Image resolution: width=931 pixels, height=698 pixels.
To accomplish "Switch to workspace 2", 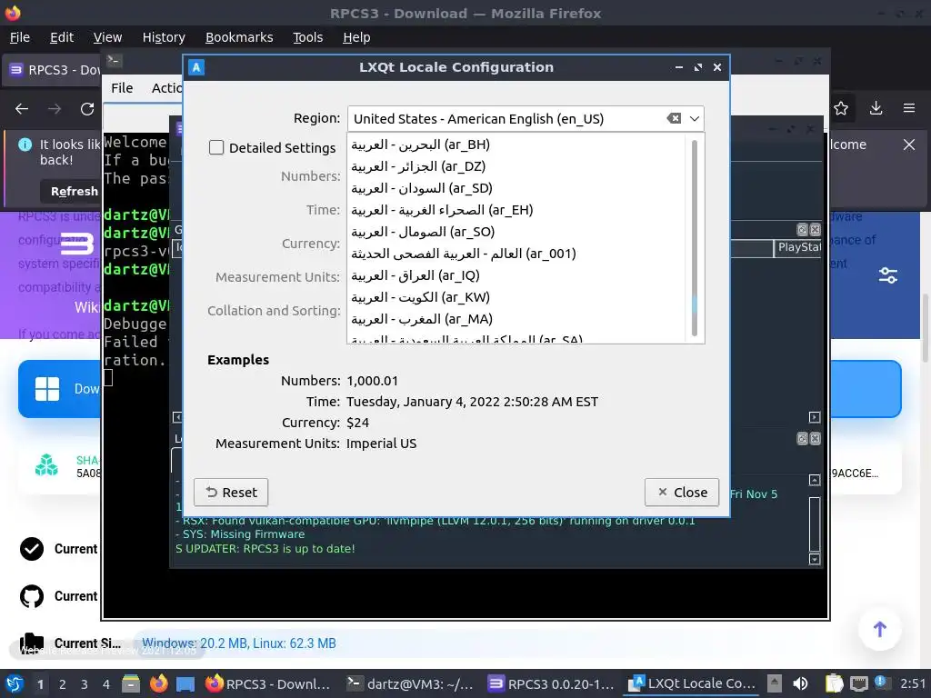I will [x=63, y=684].
